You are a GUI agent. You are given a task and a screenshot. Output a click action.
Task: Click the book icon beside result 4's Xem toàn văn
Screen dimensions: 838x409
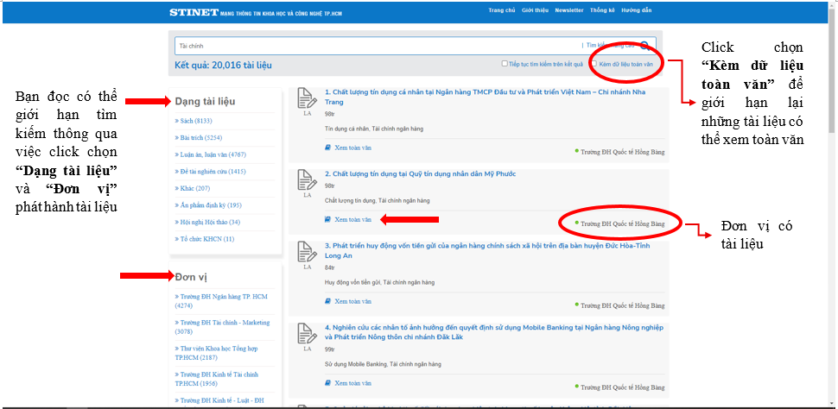point(327,383)
